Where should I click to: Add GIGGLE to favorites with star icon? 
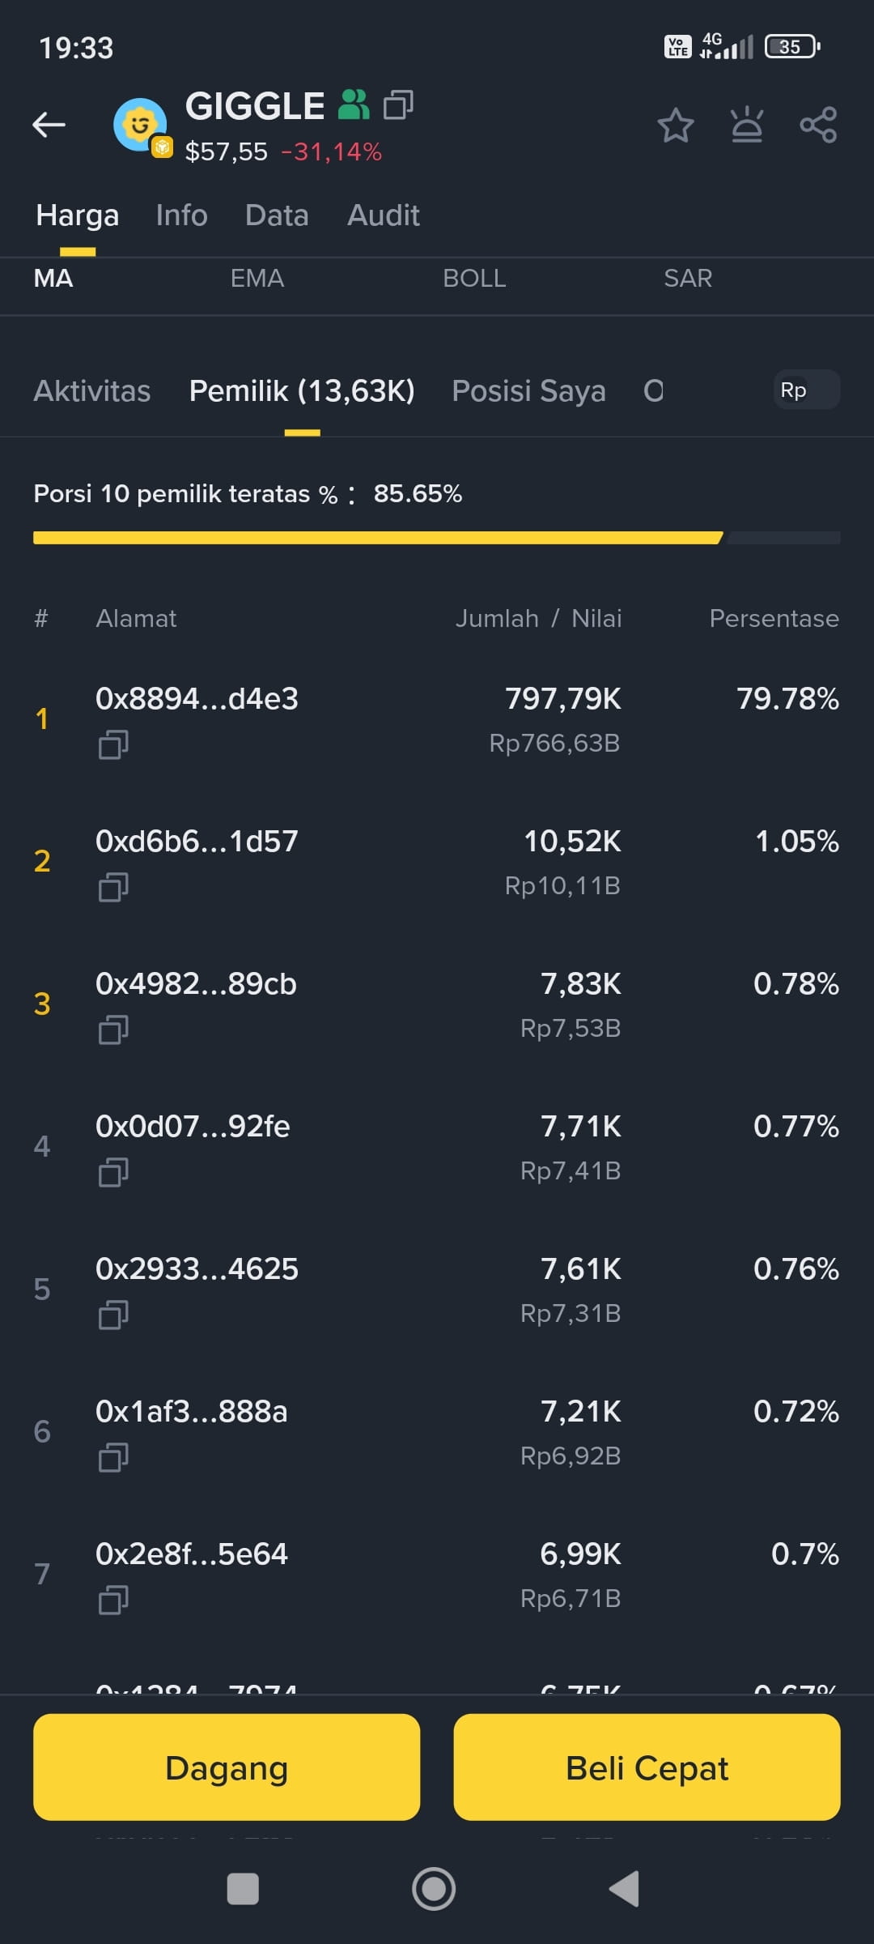tap(675, 125)
